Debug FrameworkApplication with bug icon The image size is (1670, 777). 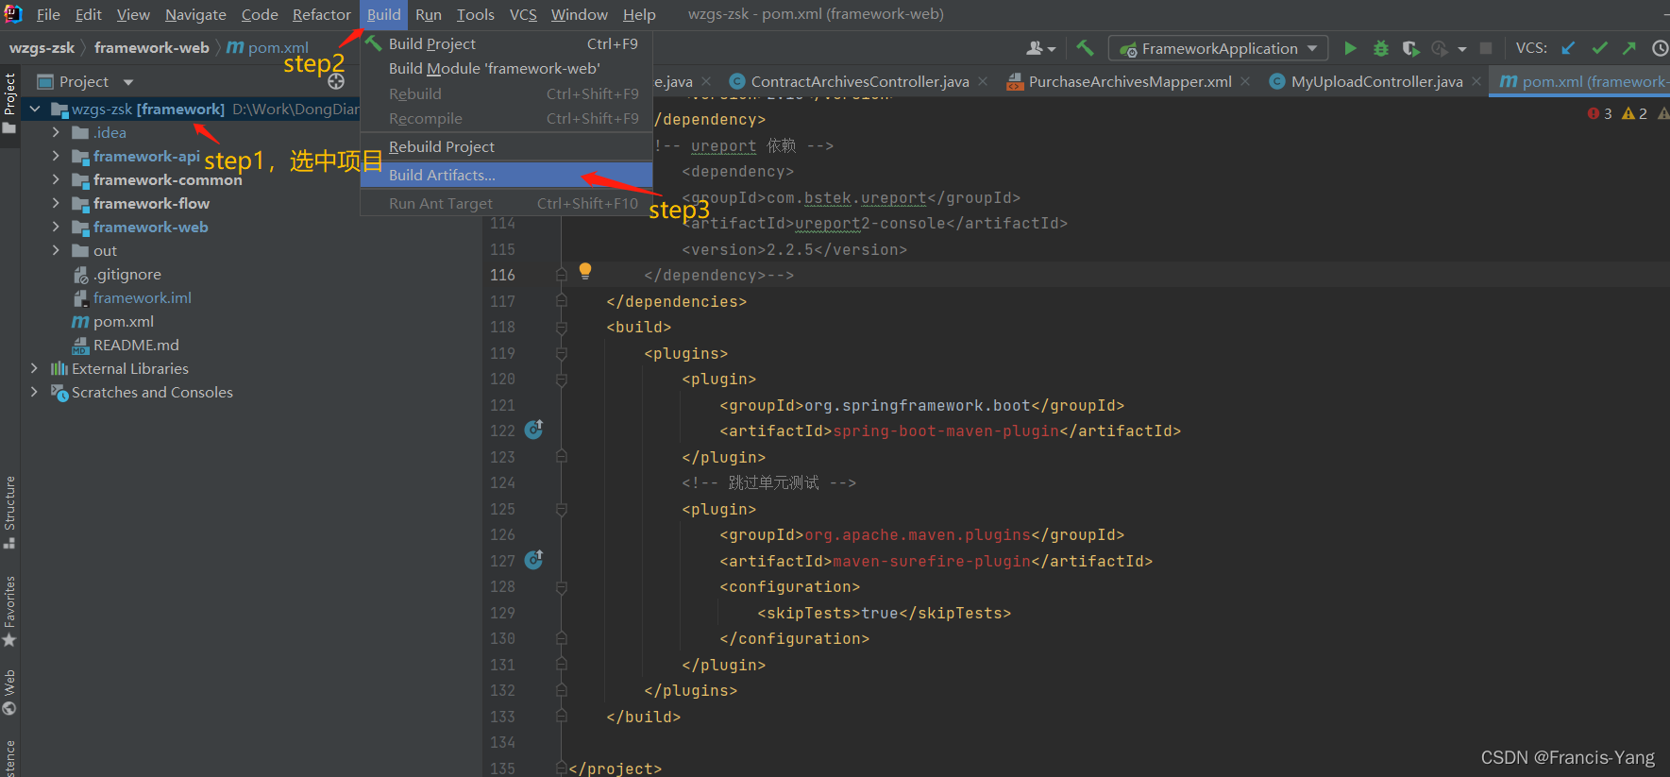(x=1381, y=48)
